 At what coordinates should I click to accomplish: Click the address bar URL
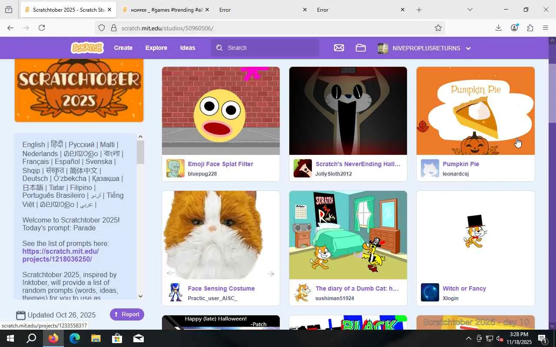click(x=168, y=28)
